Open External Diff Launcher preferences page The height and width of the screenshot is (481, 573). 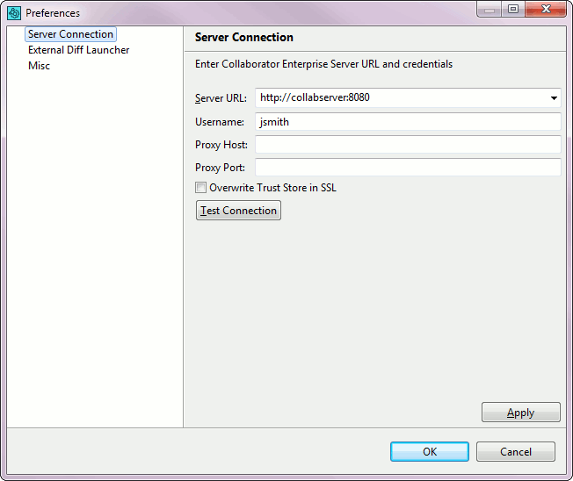[x=78, y=50]
